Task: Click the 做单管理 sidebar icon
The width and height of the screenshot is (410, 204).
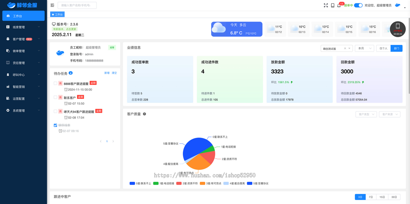Action: click(x=8, y=51)
